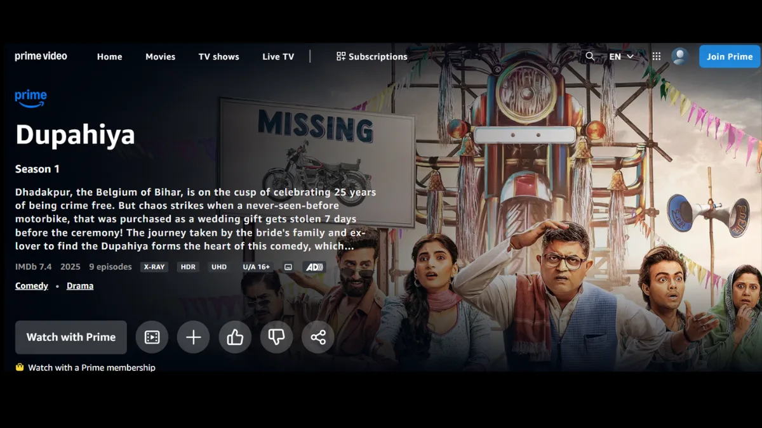Go to the Home tab
The image size is (762, 428).
pyautogui.click(x=109, y=56)
